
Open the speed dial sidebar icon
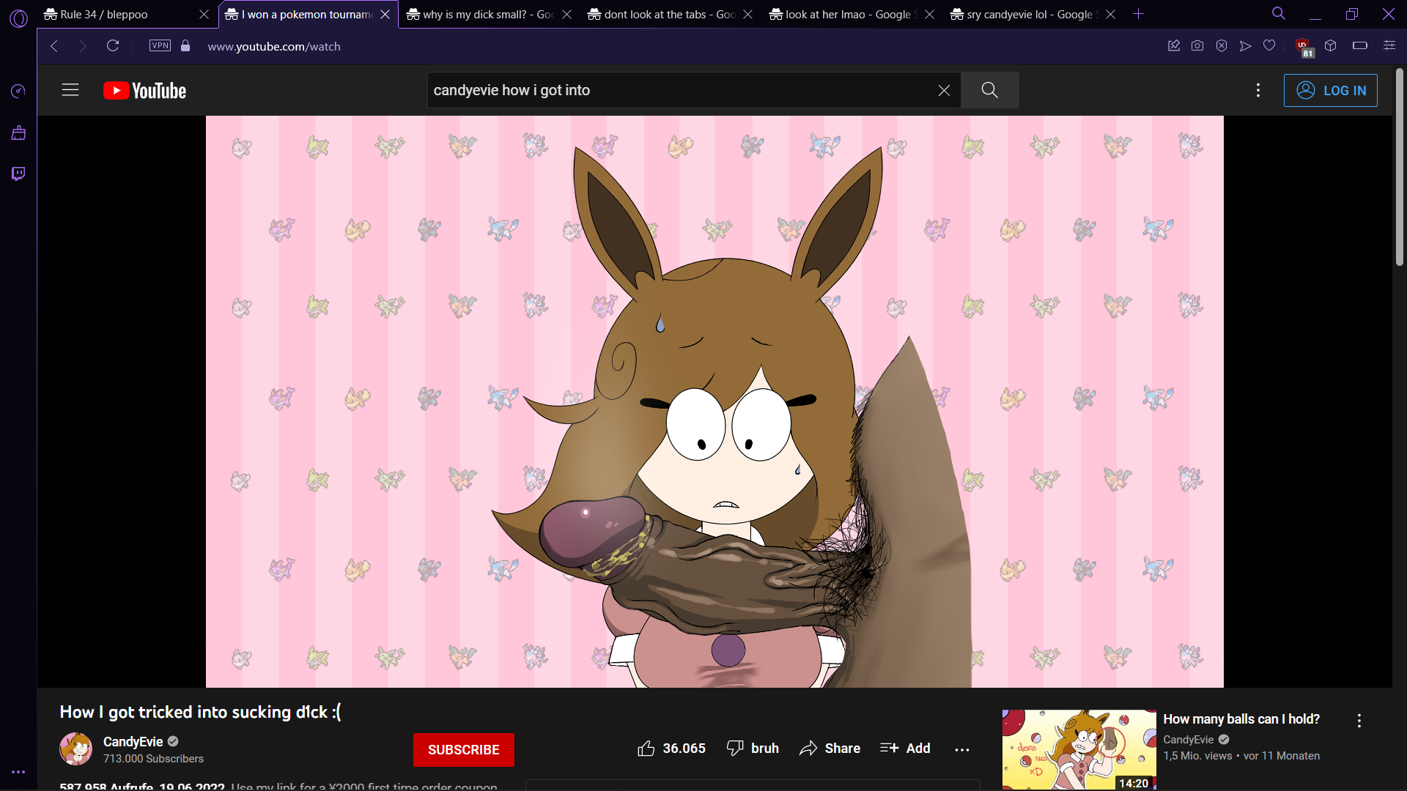pos(18,91)
